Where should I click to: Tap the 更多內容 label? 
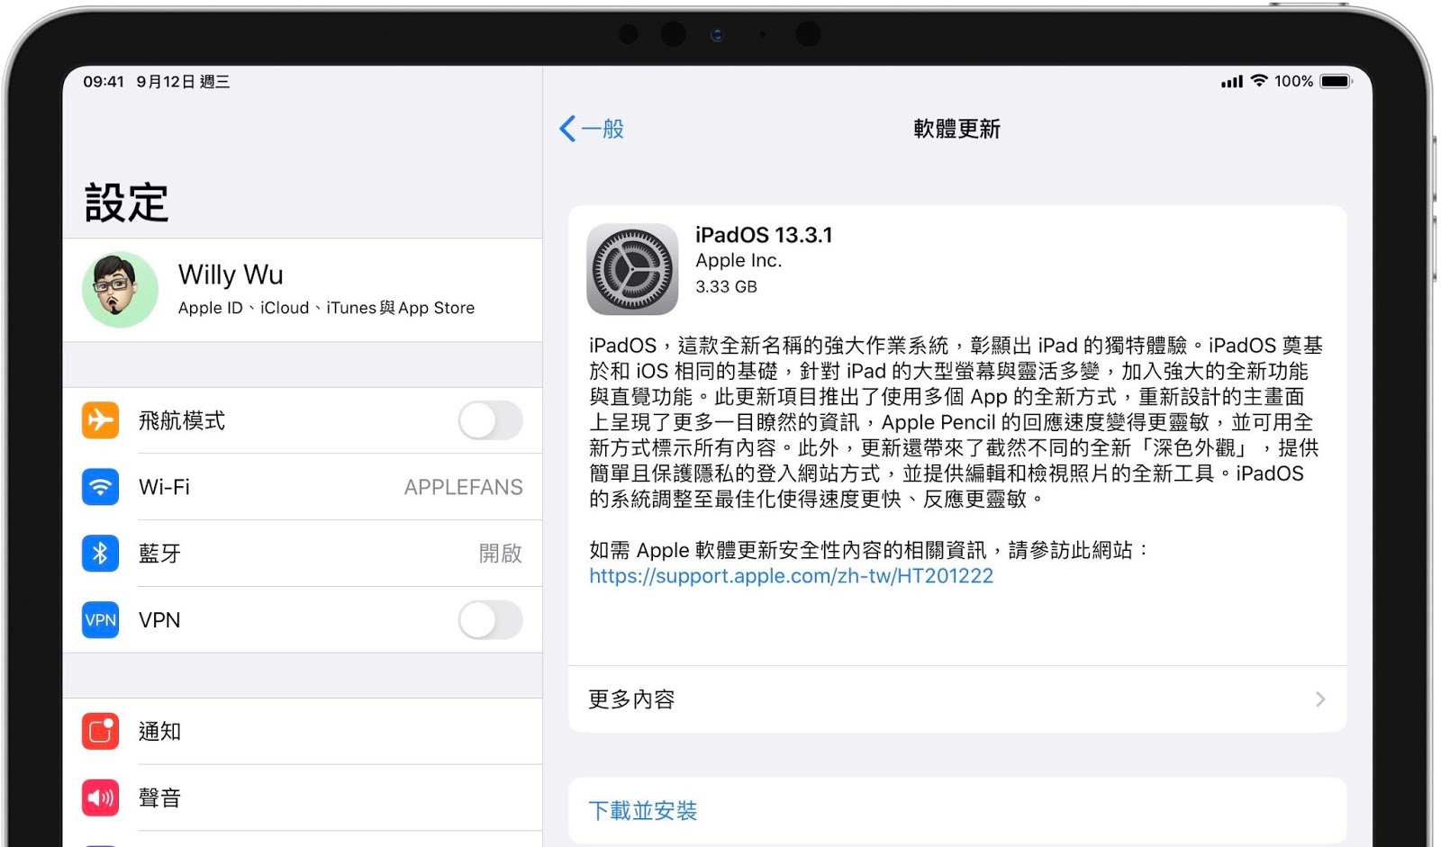(631, 699)
